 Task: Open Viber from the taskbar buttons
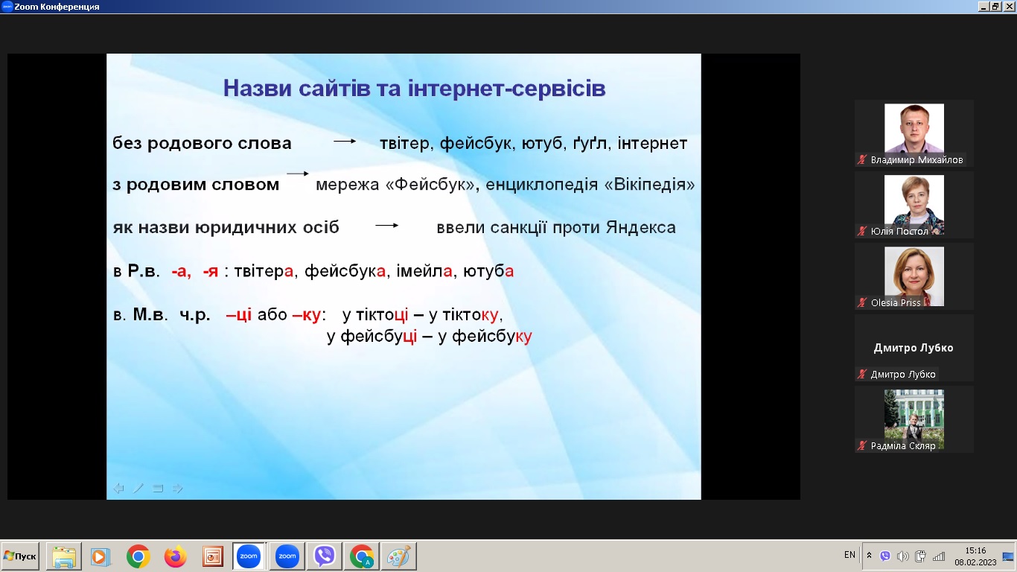(324, 556)
